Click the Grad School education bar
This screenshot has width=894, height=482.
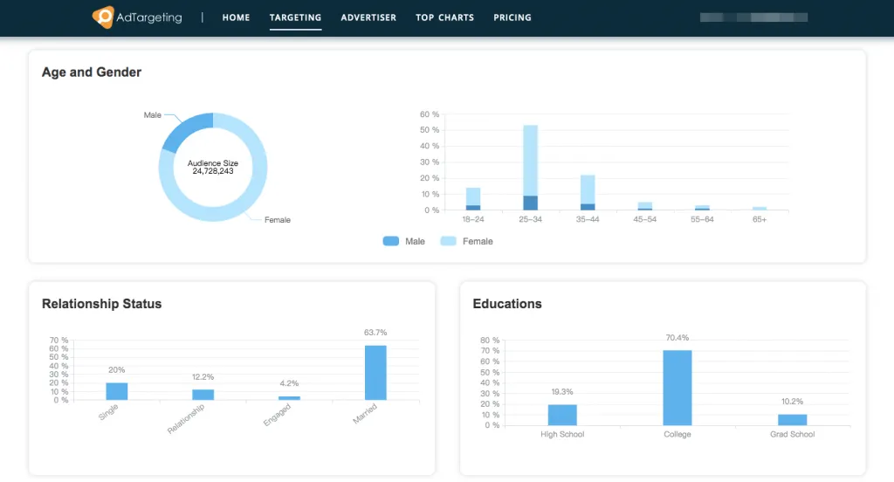[x=792, y=420]
